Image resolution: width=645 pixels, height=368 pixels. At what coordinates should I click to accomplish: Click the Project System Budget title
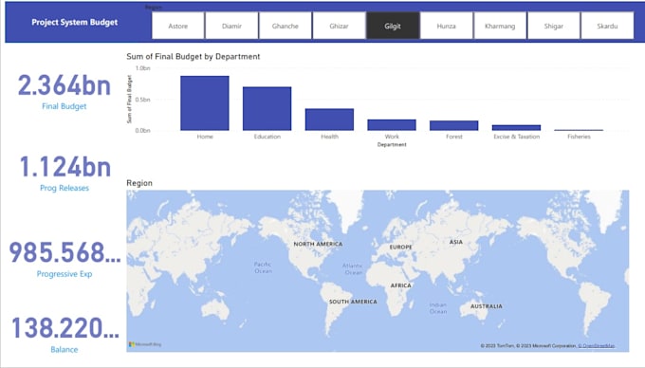(74, 22)
